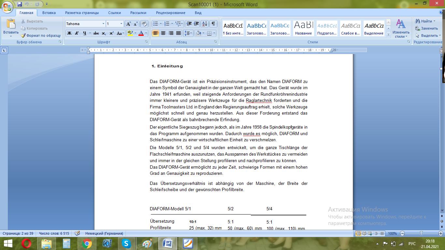Image resolution: width=445 pixels, height=250 pixels.
Task: Toggle bold formatting (Ж)
Action: point(69,33)
